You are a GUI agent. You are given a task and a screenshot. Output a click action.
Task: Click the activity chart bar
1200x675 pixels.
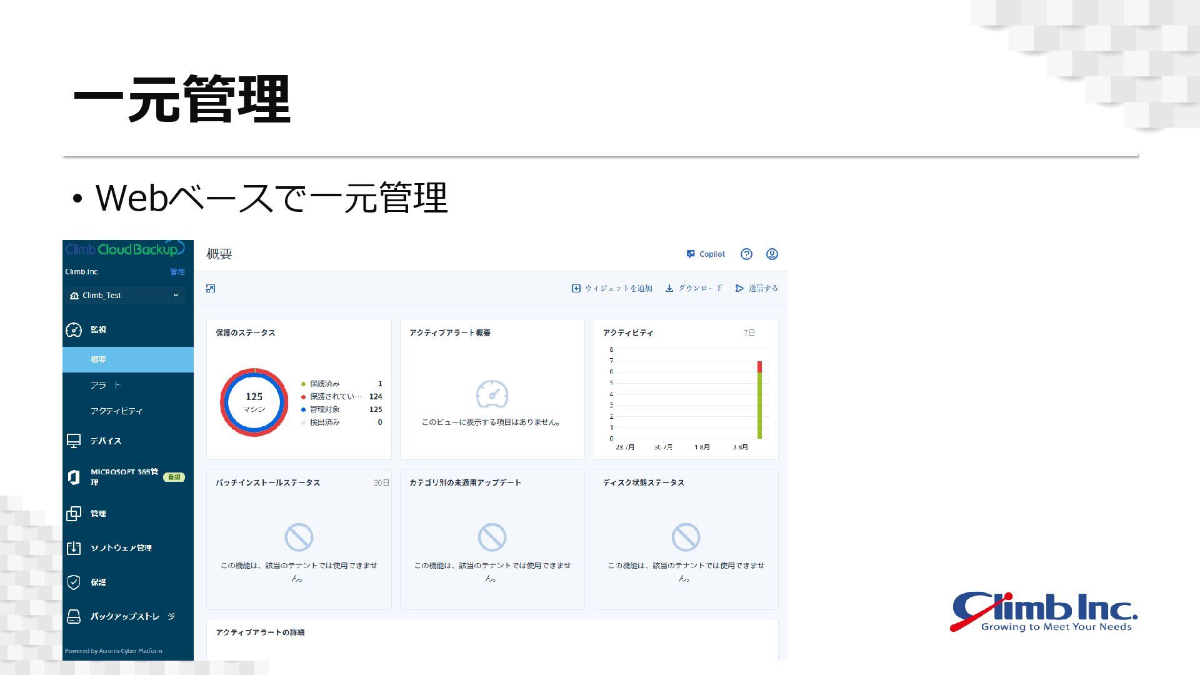click(759, 400)
